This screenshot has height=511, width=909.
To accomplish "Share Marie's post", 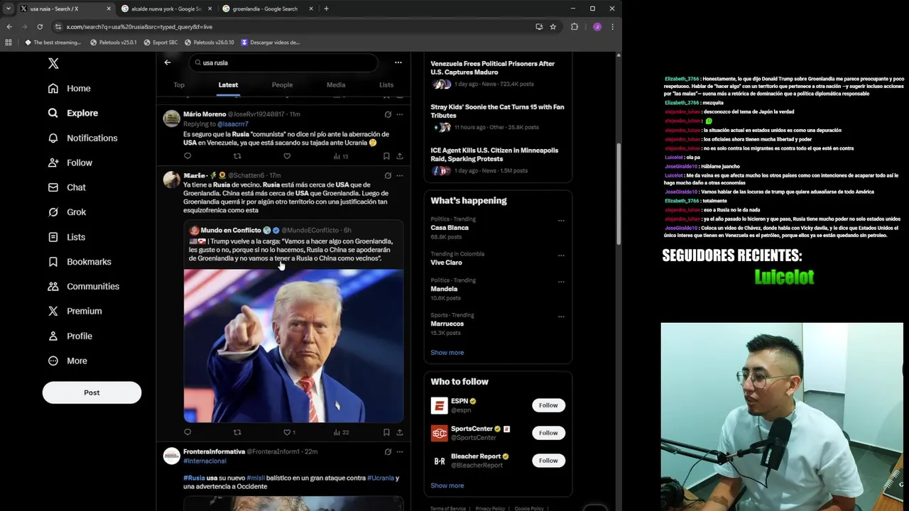I will 400,432.
